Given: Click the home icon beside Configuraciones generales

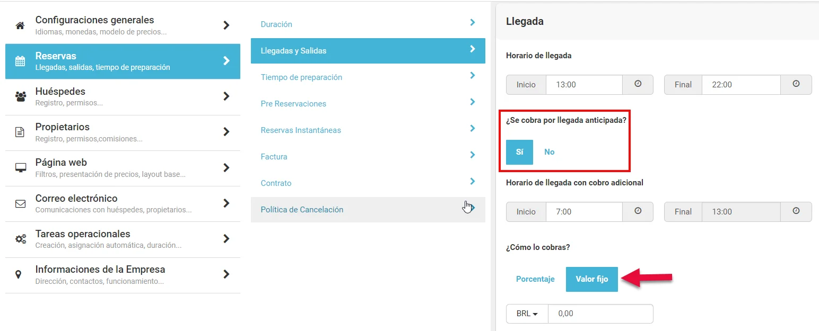Looking at the screenshot, I should coord(20,25).
